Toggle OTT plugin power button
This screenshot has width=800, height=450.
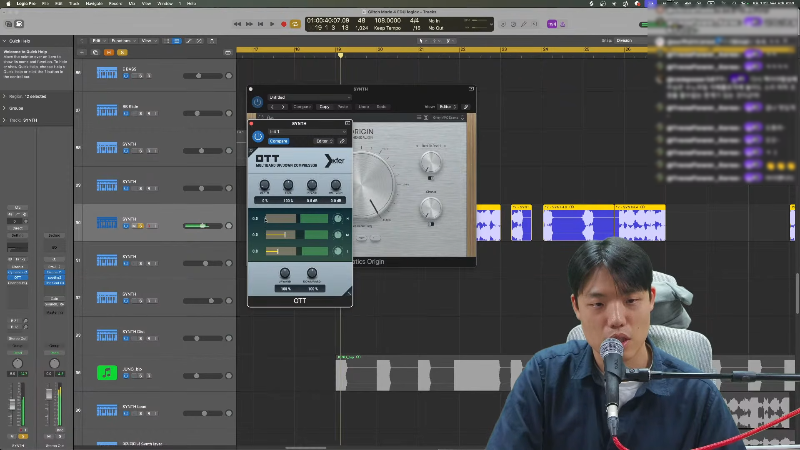(258, 136)
